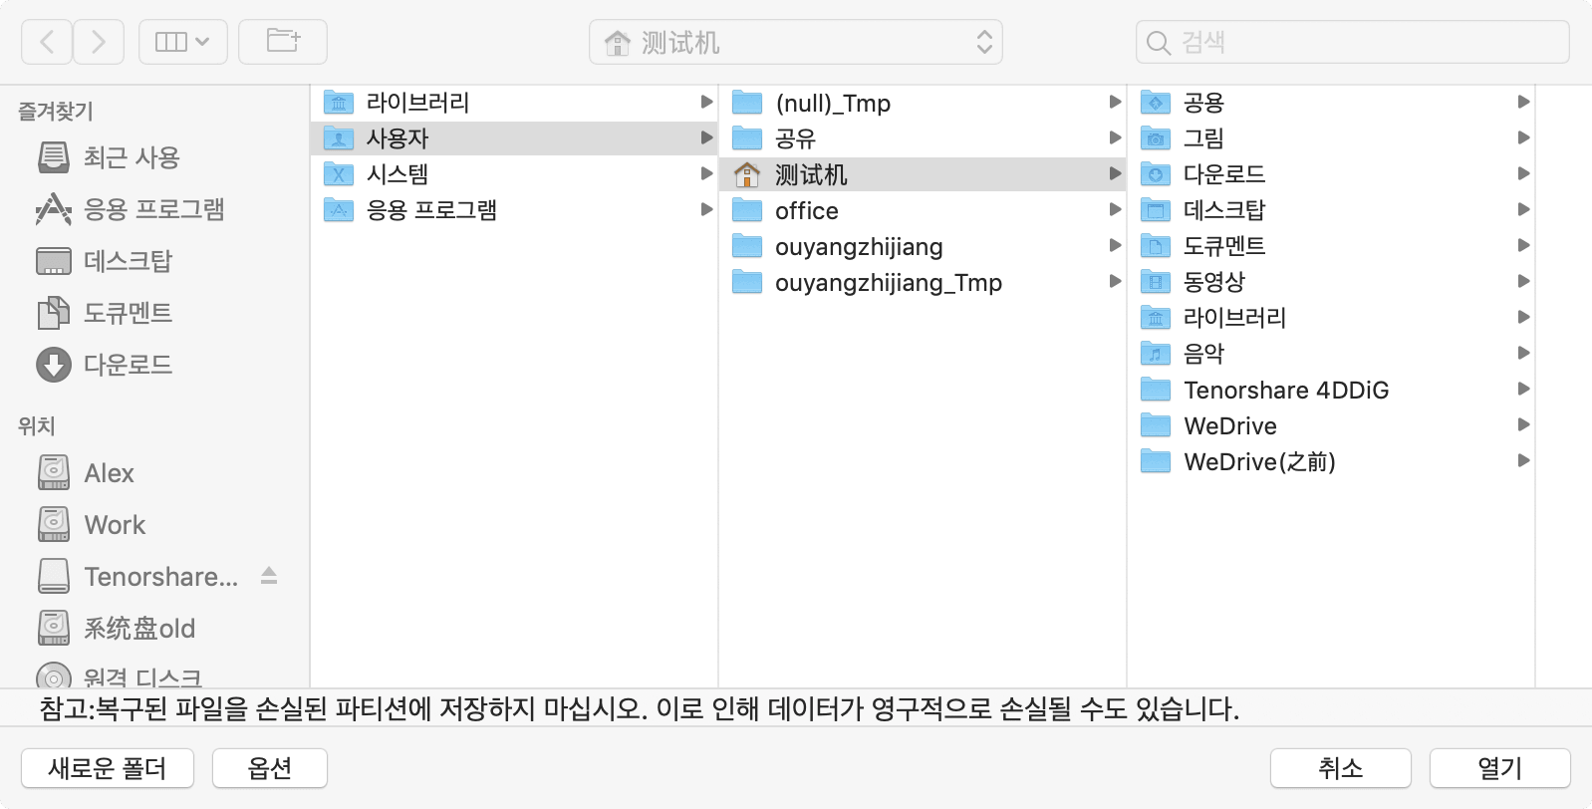The width and height of the screenshot is (1592, 809).
Task: Select the 사용자 folder in first column
Action: click(x=514, y=138)
